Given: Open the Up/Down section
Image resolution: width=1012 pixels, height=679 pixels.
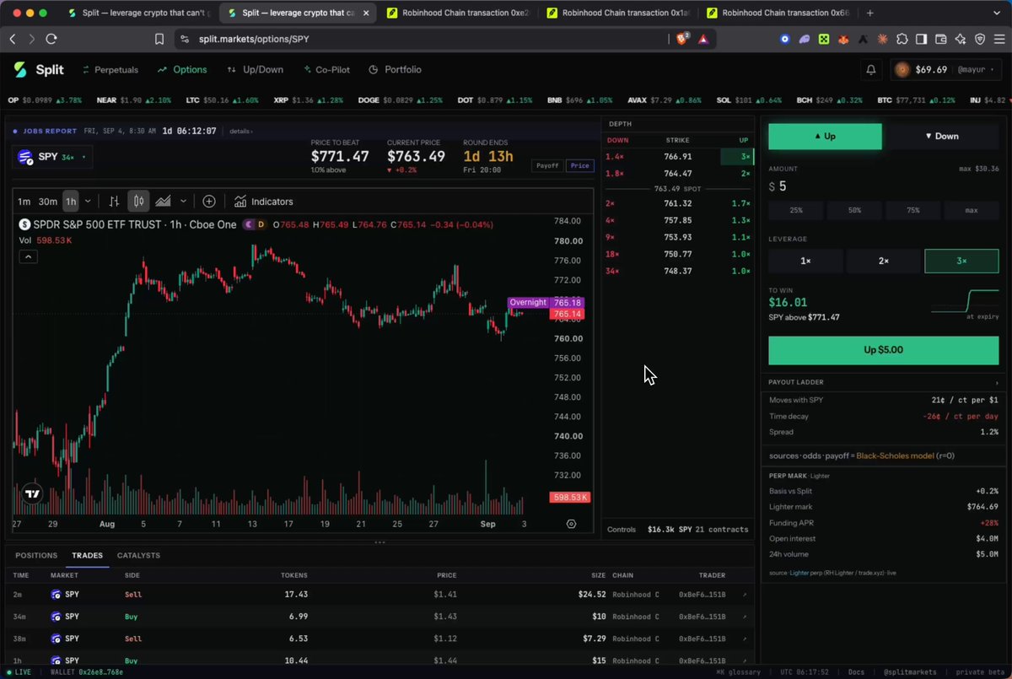Looking at the screenshot, I should point(256,70).
